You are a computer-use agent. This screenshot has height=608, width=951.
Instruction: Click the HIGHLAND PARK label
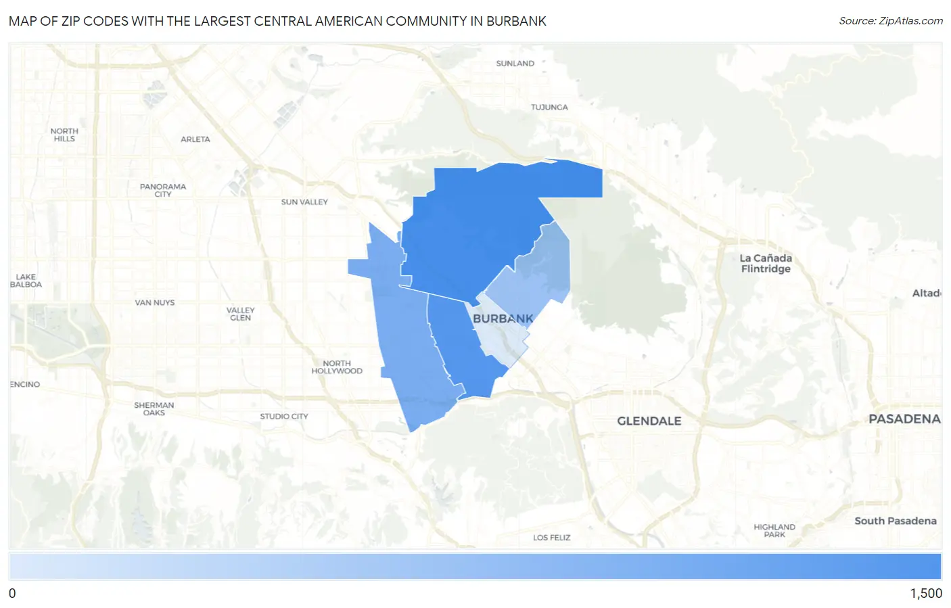pyautogui.click(x=775, y=531)
